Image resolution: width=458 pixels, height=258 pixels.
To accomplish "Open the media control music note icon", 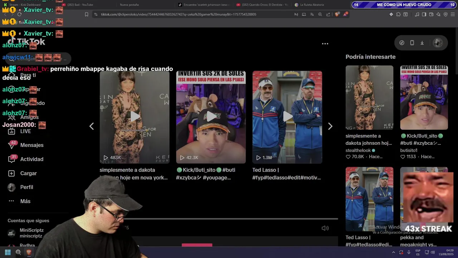I will click(x=417, y=14).
